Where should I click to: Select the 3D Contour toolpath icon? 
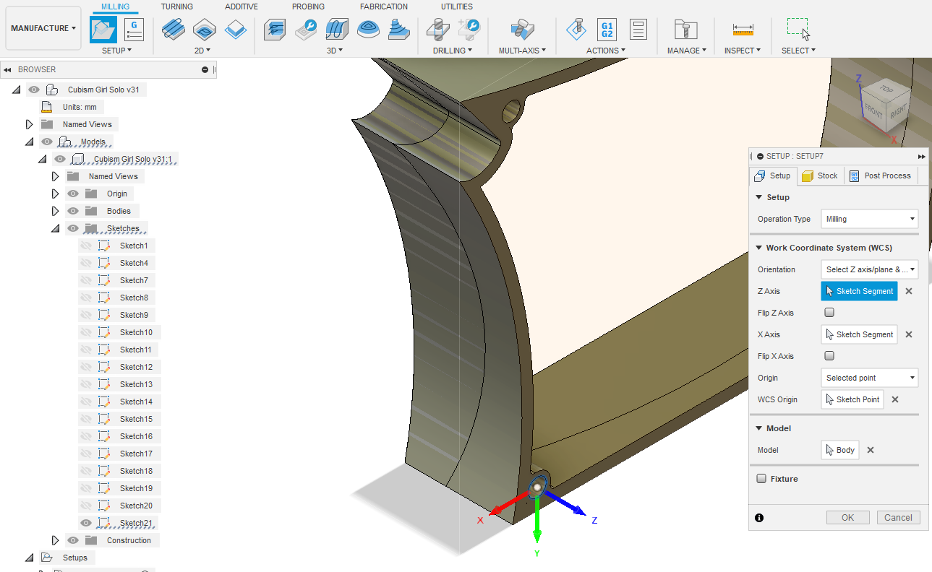point(369,30)
